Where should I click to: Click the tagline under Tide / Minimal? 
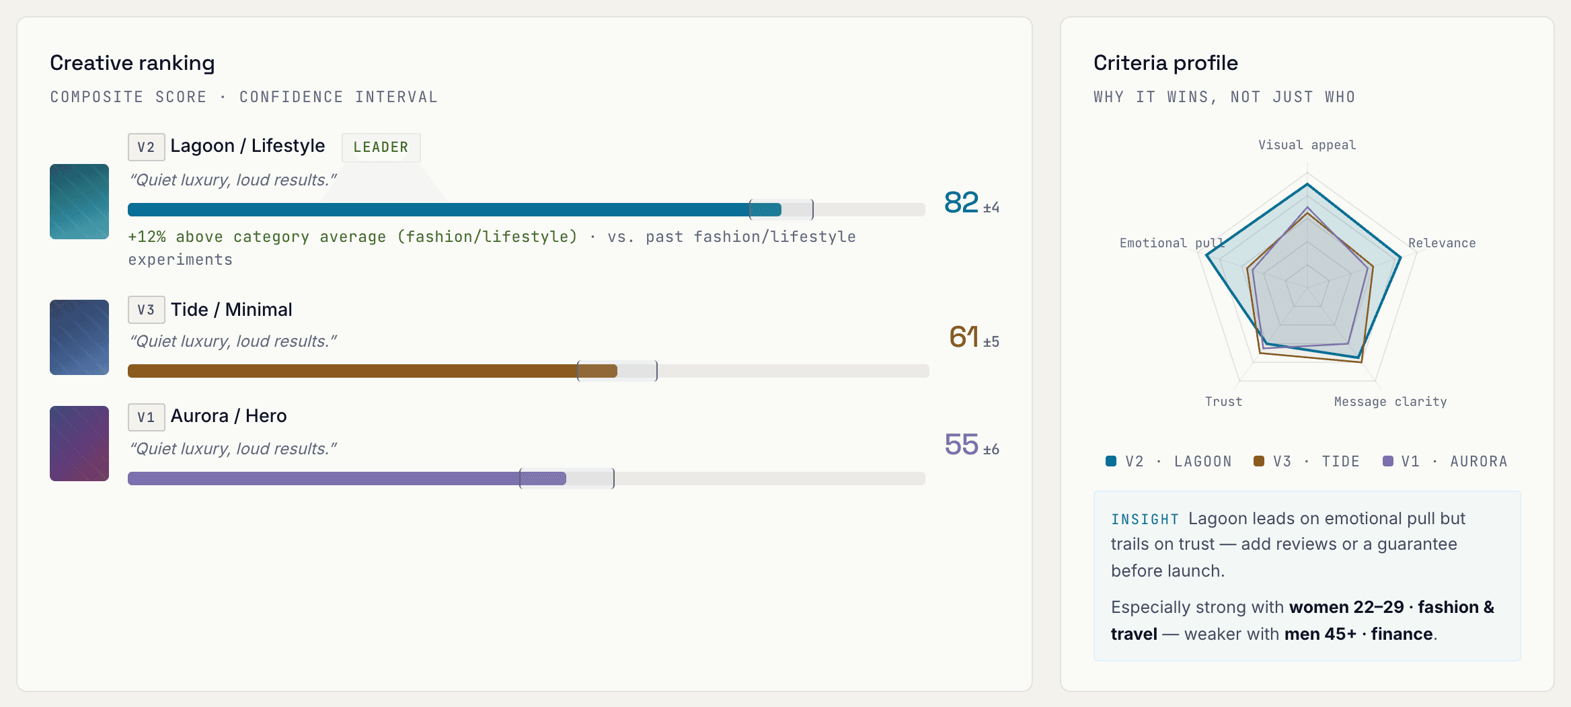coord(233,341)
